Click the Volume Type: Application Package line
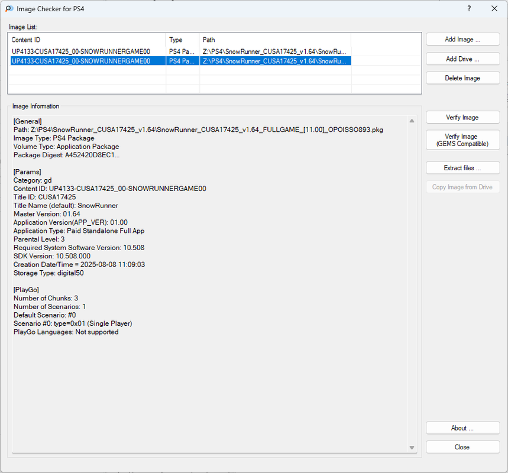The image size is (508, 473). point(66,147)
